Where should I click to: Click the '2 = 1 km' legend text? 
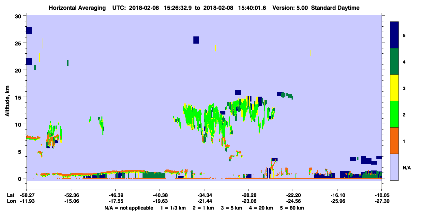204,208
